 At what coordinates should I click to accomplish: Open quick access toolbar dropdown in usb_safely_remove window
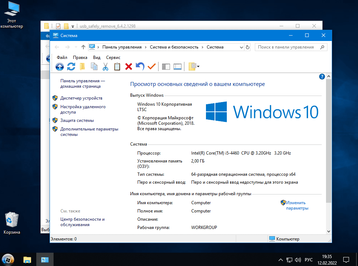(x=73, y=27)
